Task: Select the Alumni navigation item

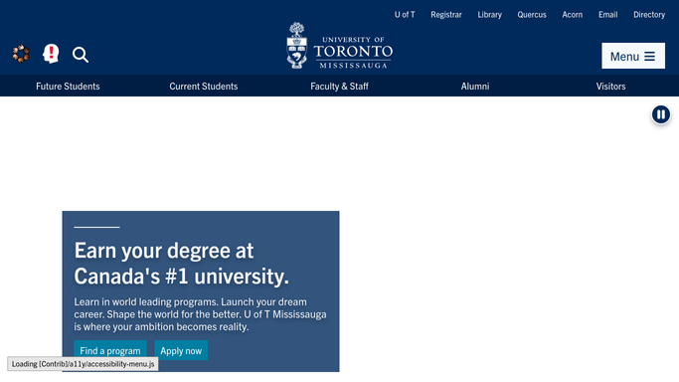Action: [475, 87]
